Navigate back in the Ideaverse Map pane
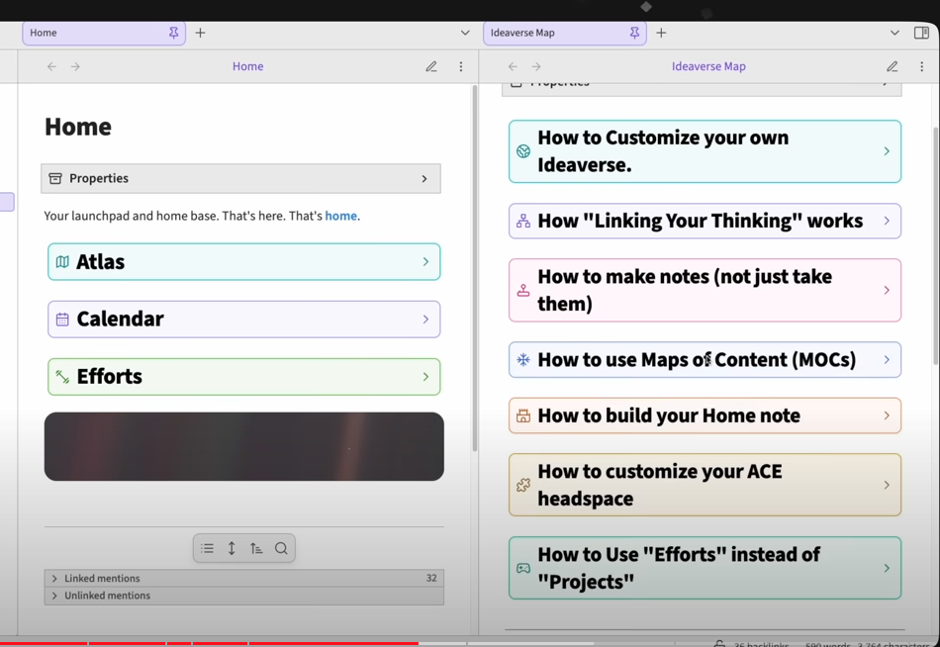 [x=513, y=66]
